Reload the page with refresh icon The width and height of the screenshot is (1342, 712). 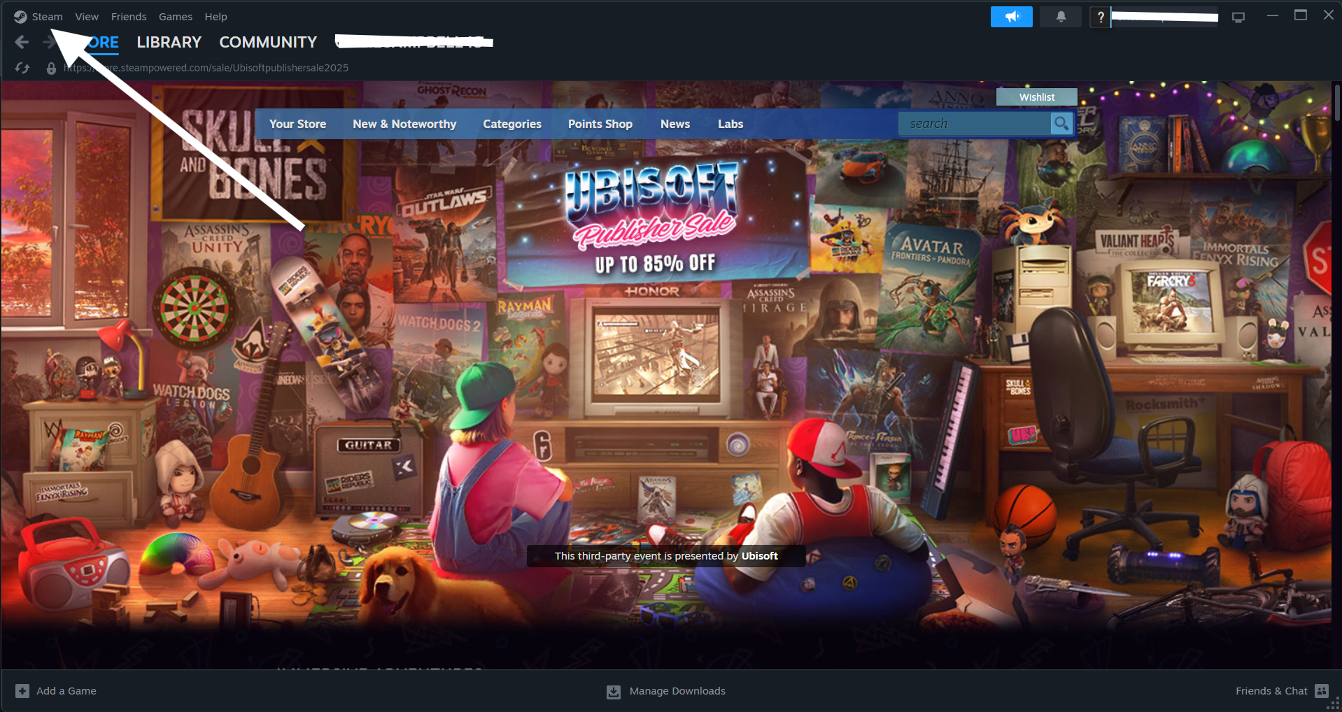pyautogui.click(x=22, y=68)
